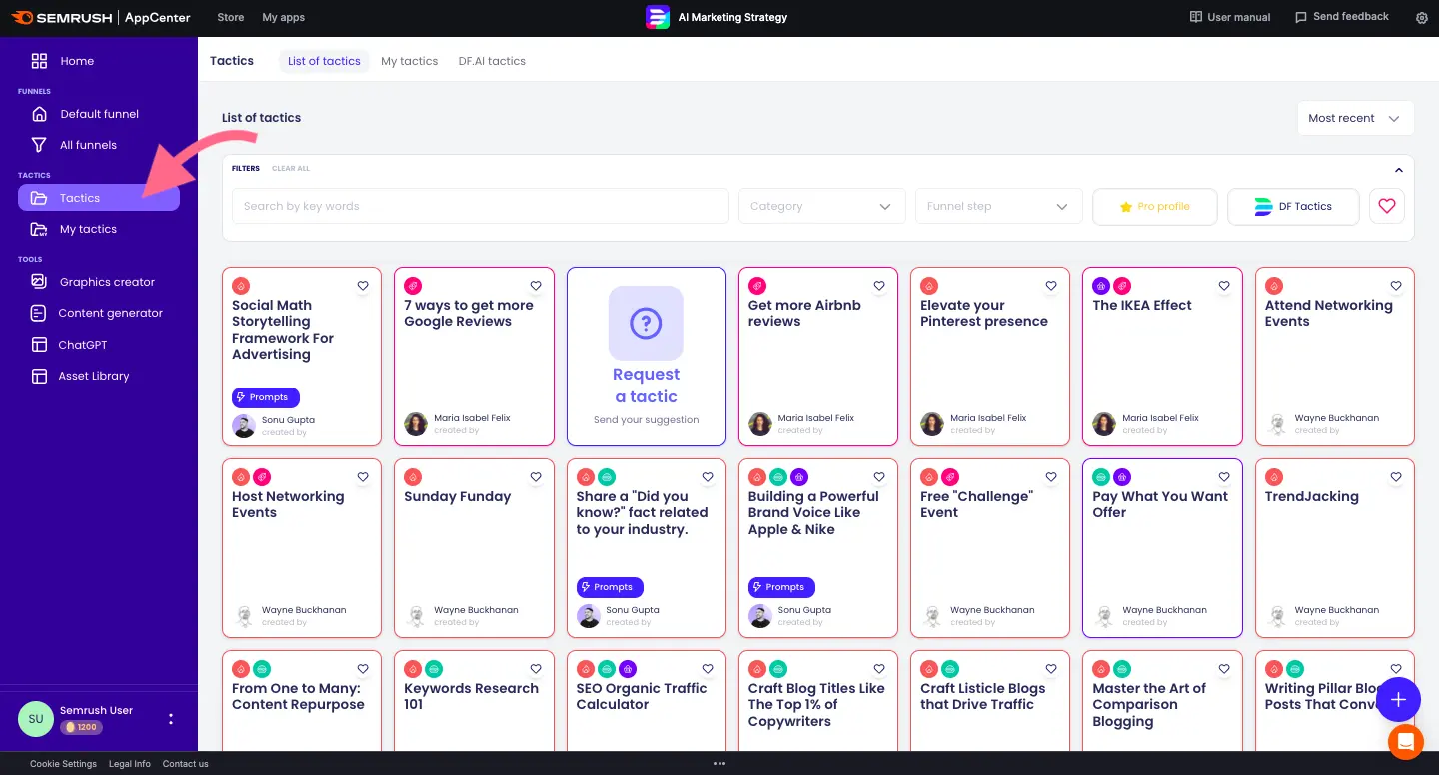This screenshot has width=1439, height=775.
Task: Favorite the TrendJacking tactic card
Action: point(1395,477)
